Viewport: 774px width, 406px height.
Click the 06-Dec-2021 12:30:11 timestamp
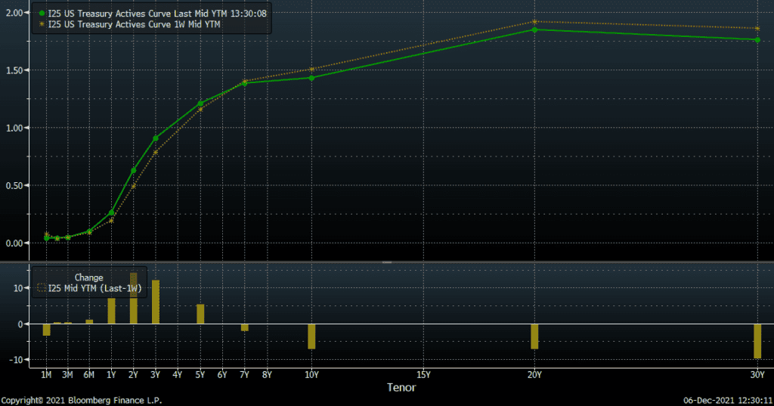[x=728, y=401]
